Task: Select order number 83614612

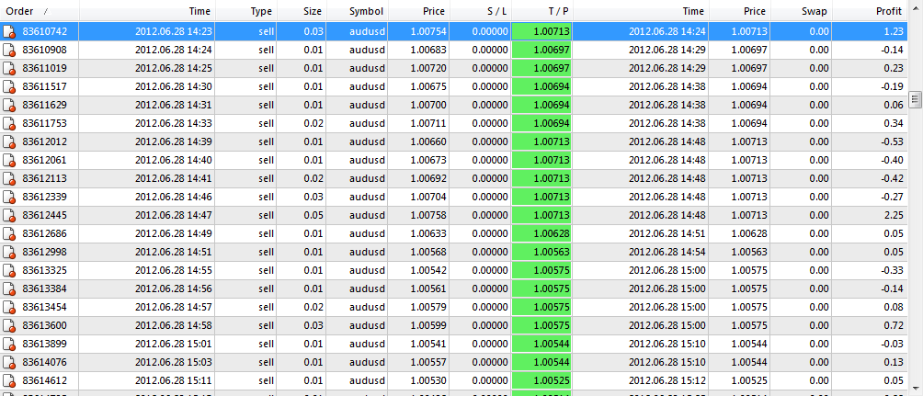Action: pyautogui.click(x=44, y=381)
